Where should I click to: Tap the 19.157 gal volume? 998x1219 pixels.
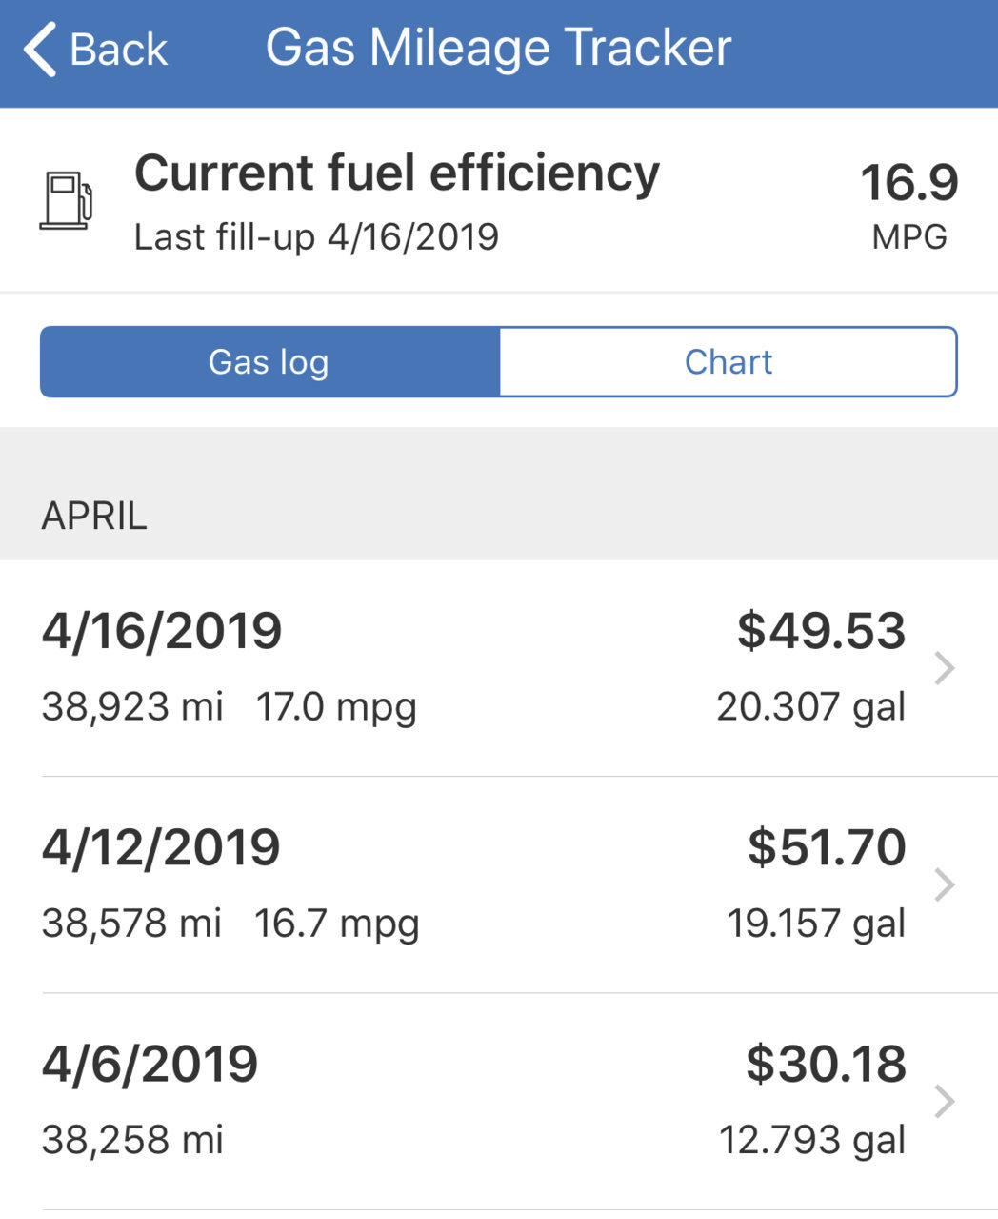tap(816, 924)
